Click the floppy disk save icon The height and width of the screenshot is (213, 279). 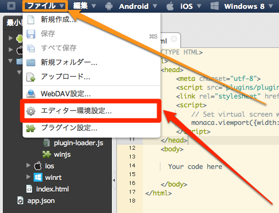pyautogui.click(x=31, y=34)
